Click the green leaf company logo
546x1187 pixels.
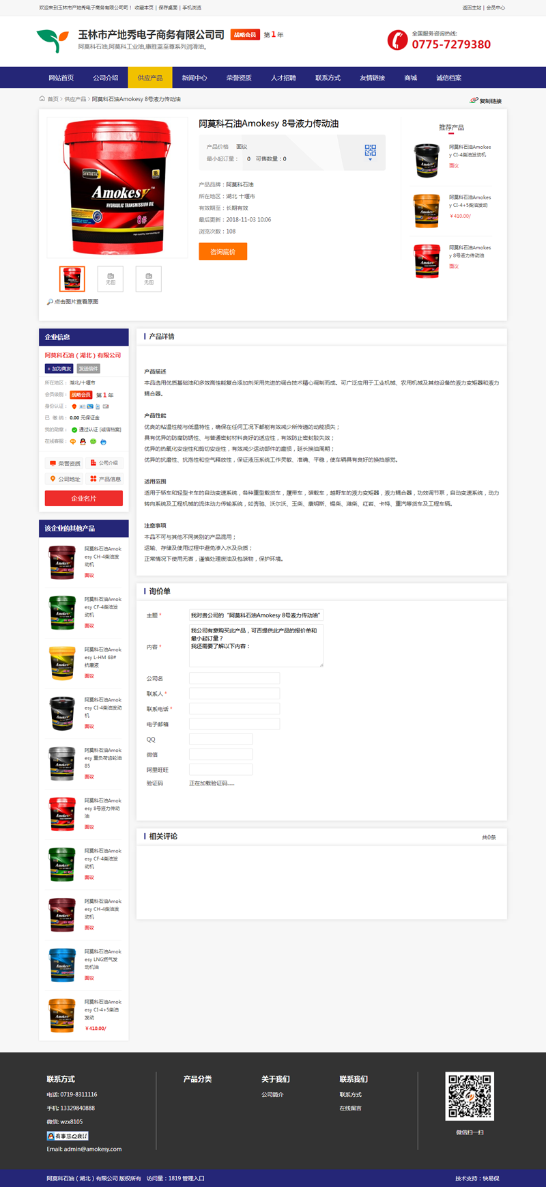pyautogui.click(x=53, y=40)
